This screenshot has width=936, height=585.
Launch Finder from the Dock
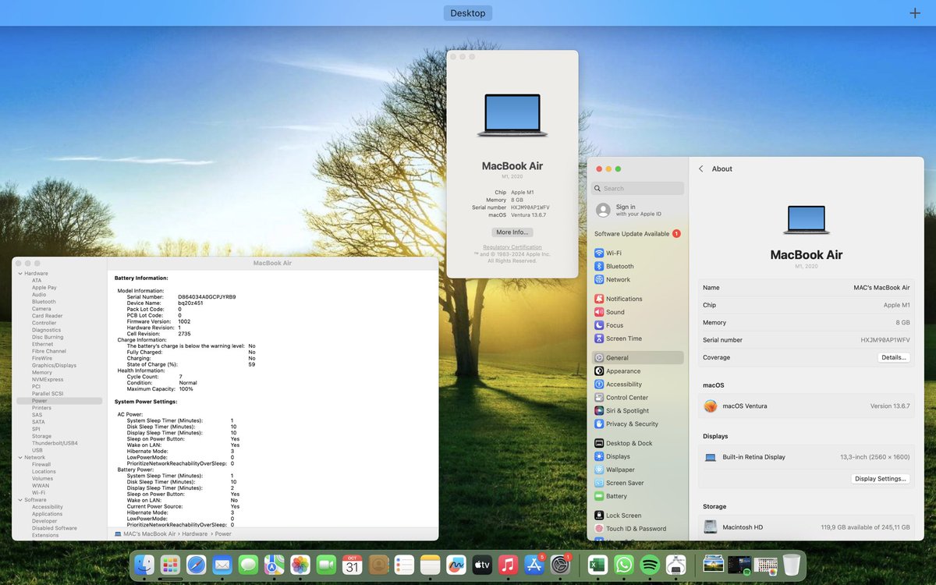(x=144, y=565)
